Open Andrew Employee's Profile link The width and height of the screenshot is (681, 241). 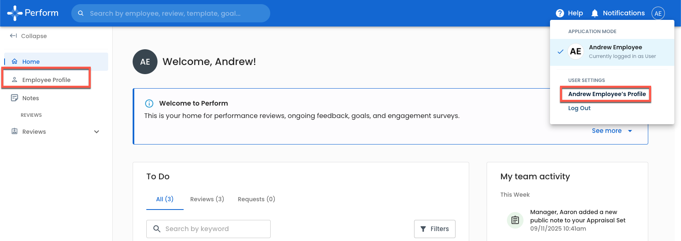607,94
